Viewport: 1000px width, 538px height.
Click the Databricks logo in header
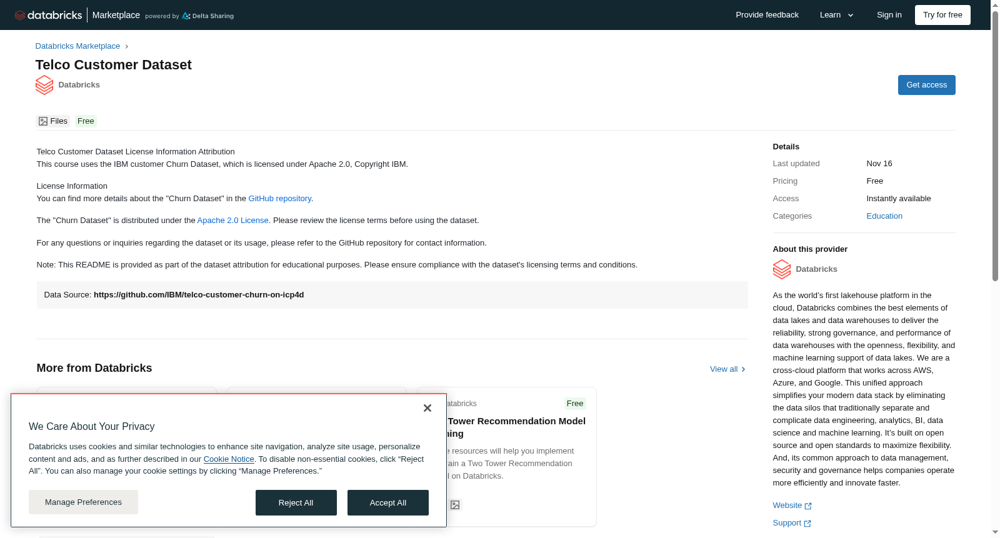[48, 15]
